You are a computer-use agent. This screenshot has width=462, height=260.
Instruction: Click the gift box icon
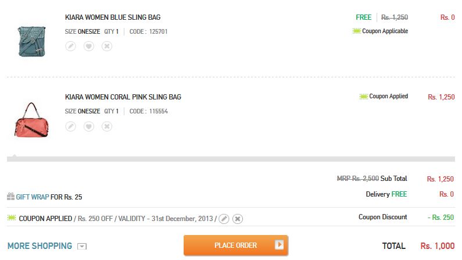tap(10, 197)
